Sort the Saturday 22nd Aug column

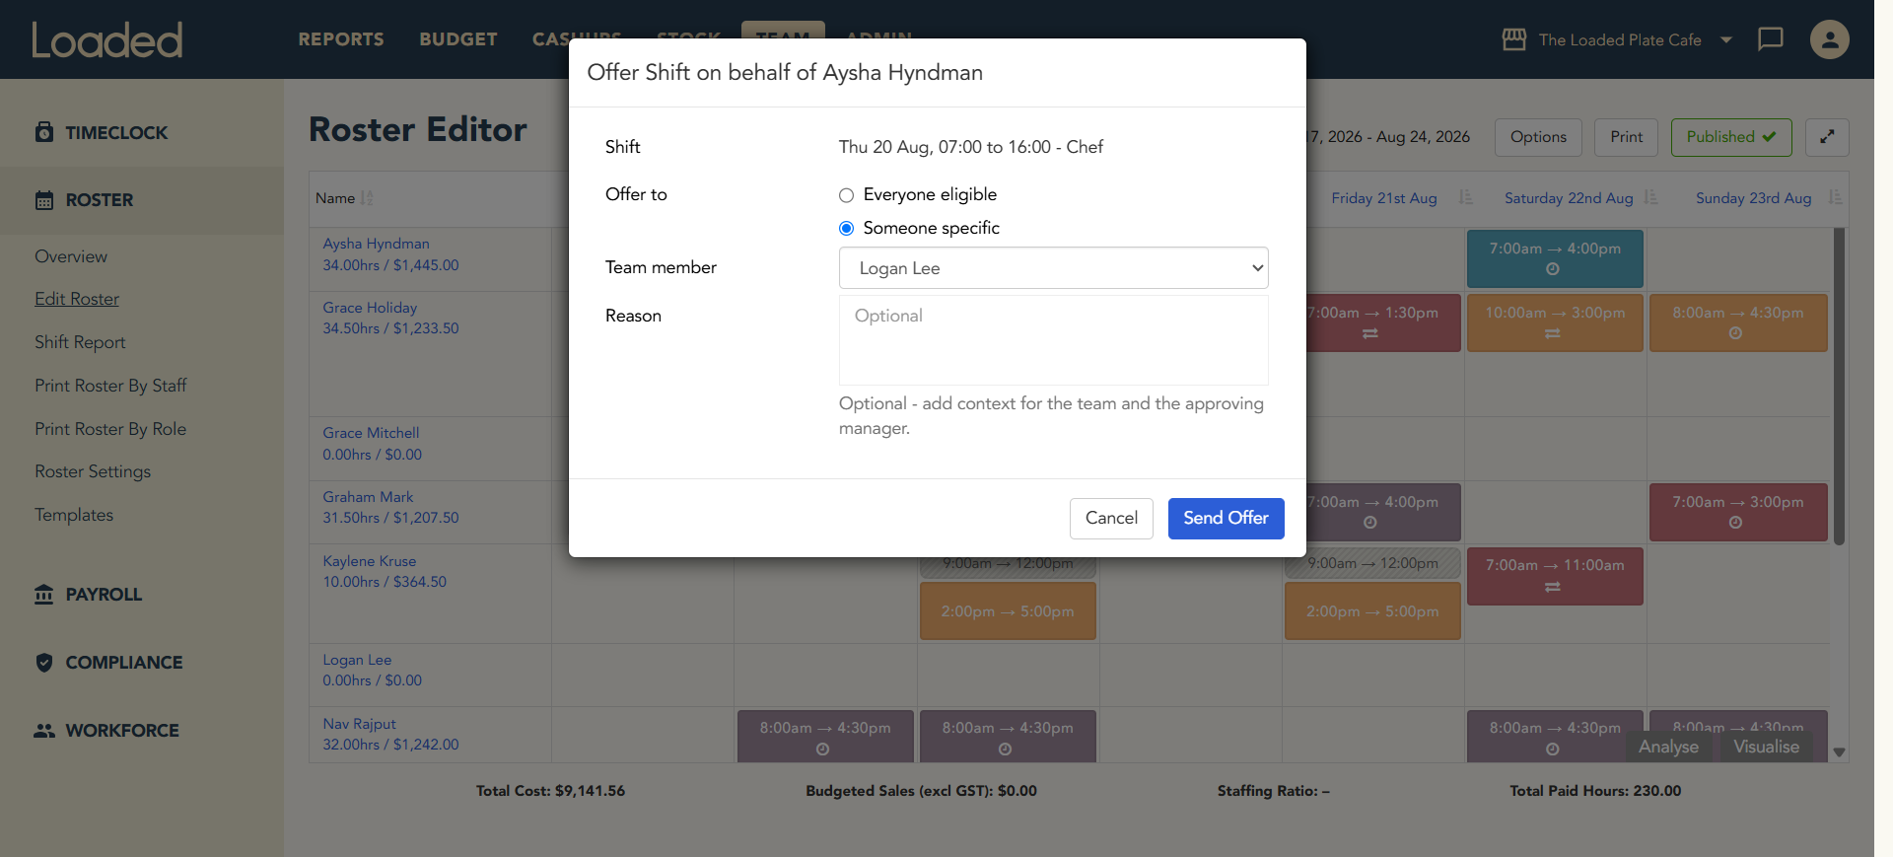click(1651, 198)
